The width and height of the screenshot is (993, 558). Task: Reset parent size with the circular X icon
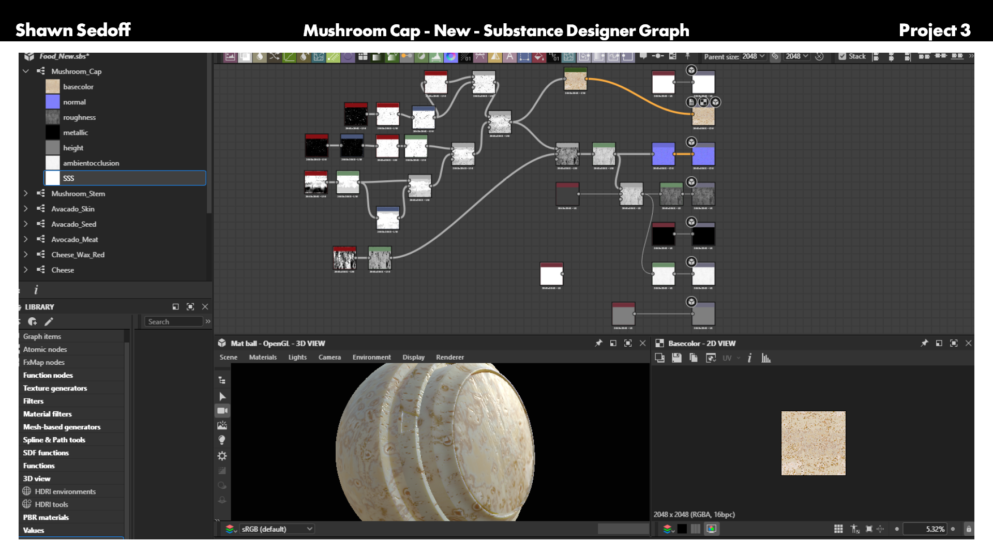coord(819,56)
